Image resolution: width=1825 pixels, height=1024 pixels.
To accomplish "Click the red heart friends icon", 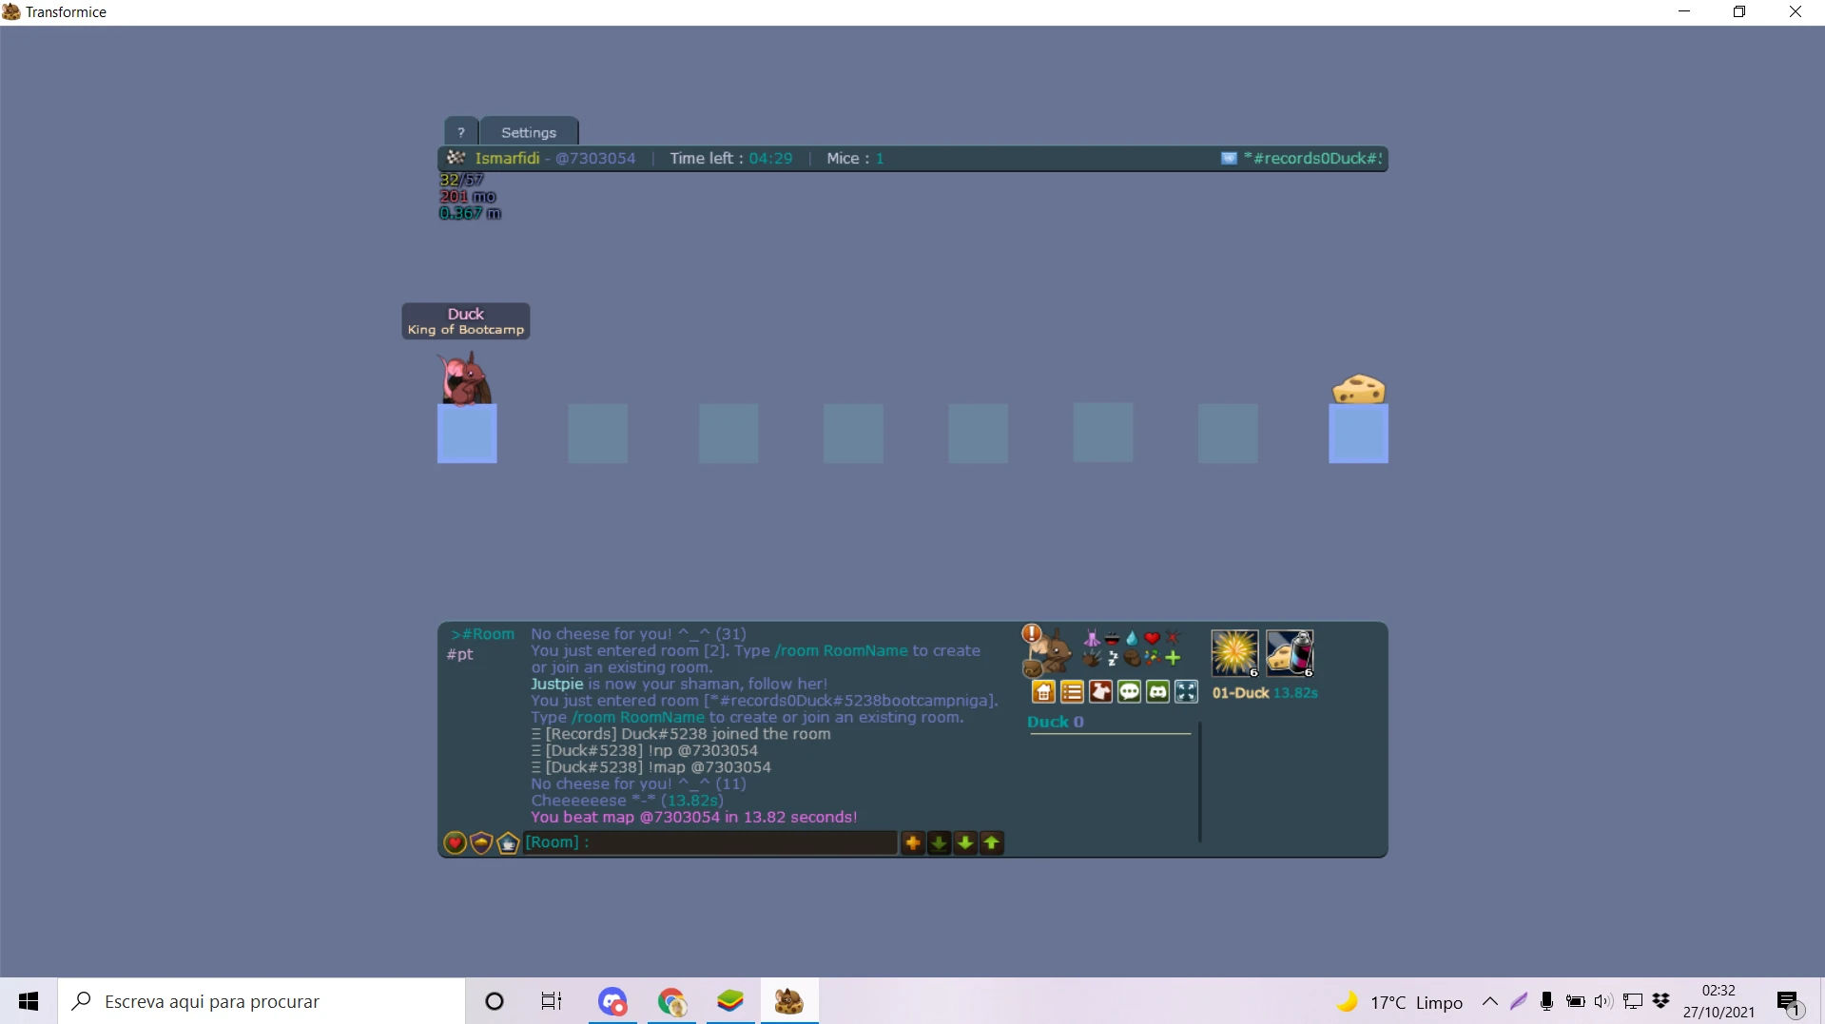I will (x=455, y=843).
